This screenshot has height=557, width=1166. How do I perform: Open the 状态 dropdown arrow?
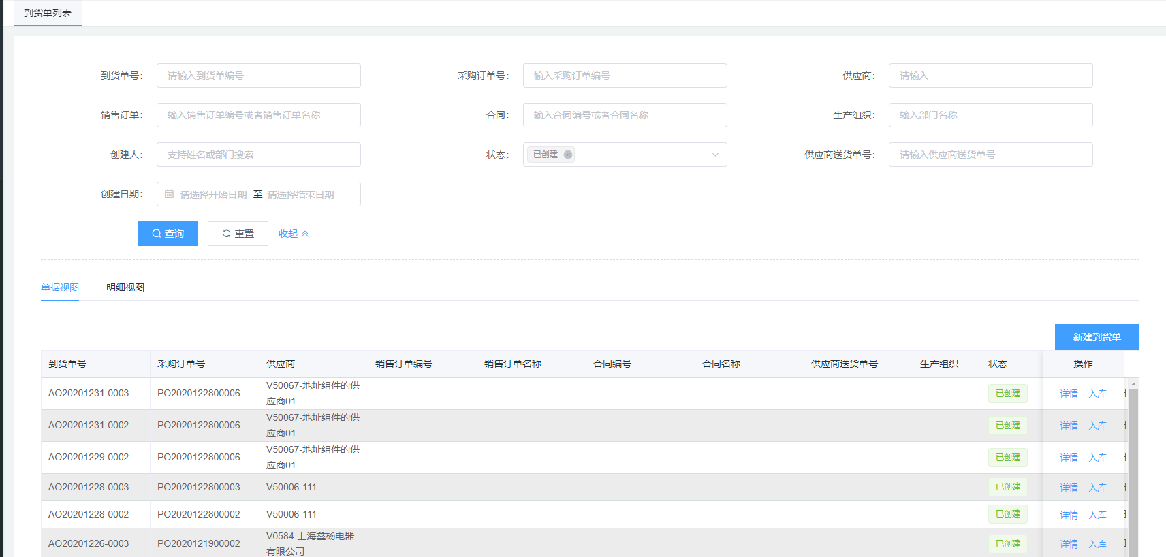tap(715, 155)
